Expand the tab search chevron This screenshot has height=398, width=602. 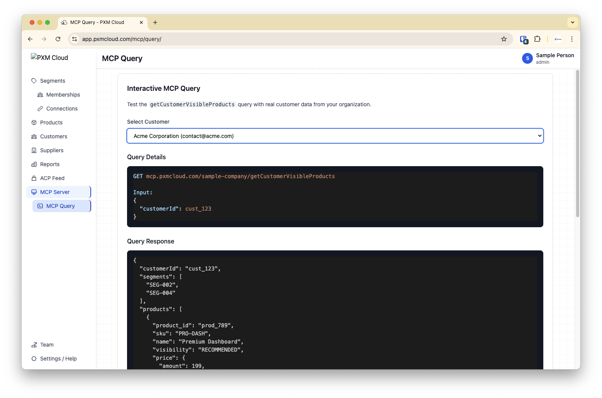tap(573, 22)
